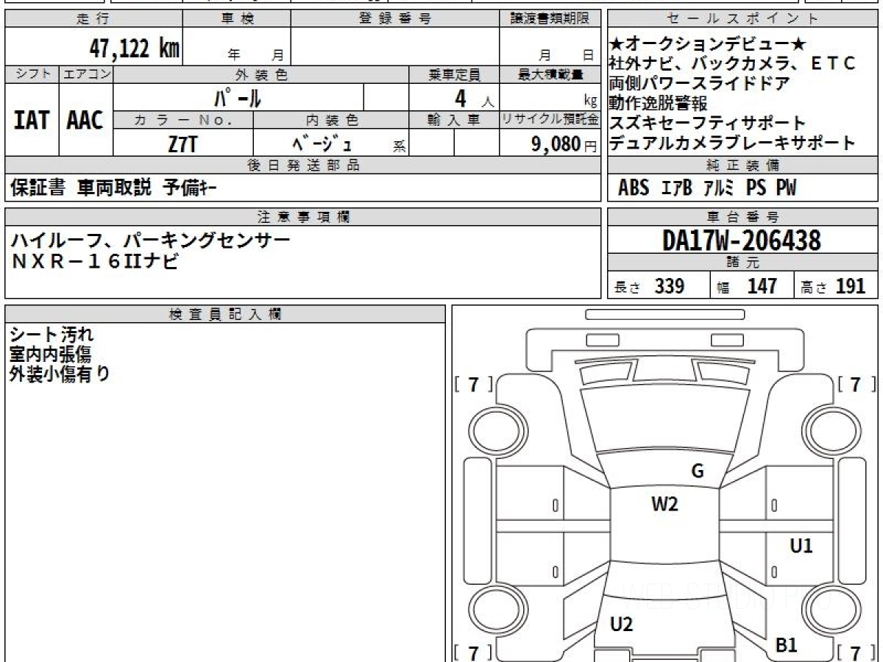The image size is (883, 662).
Task: Select the デュアルカメラブレーキサポート line
Action: point(733,143)
